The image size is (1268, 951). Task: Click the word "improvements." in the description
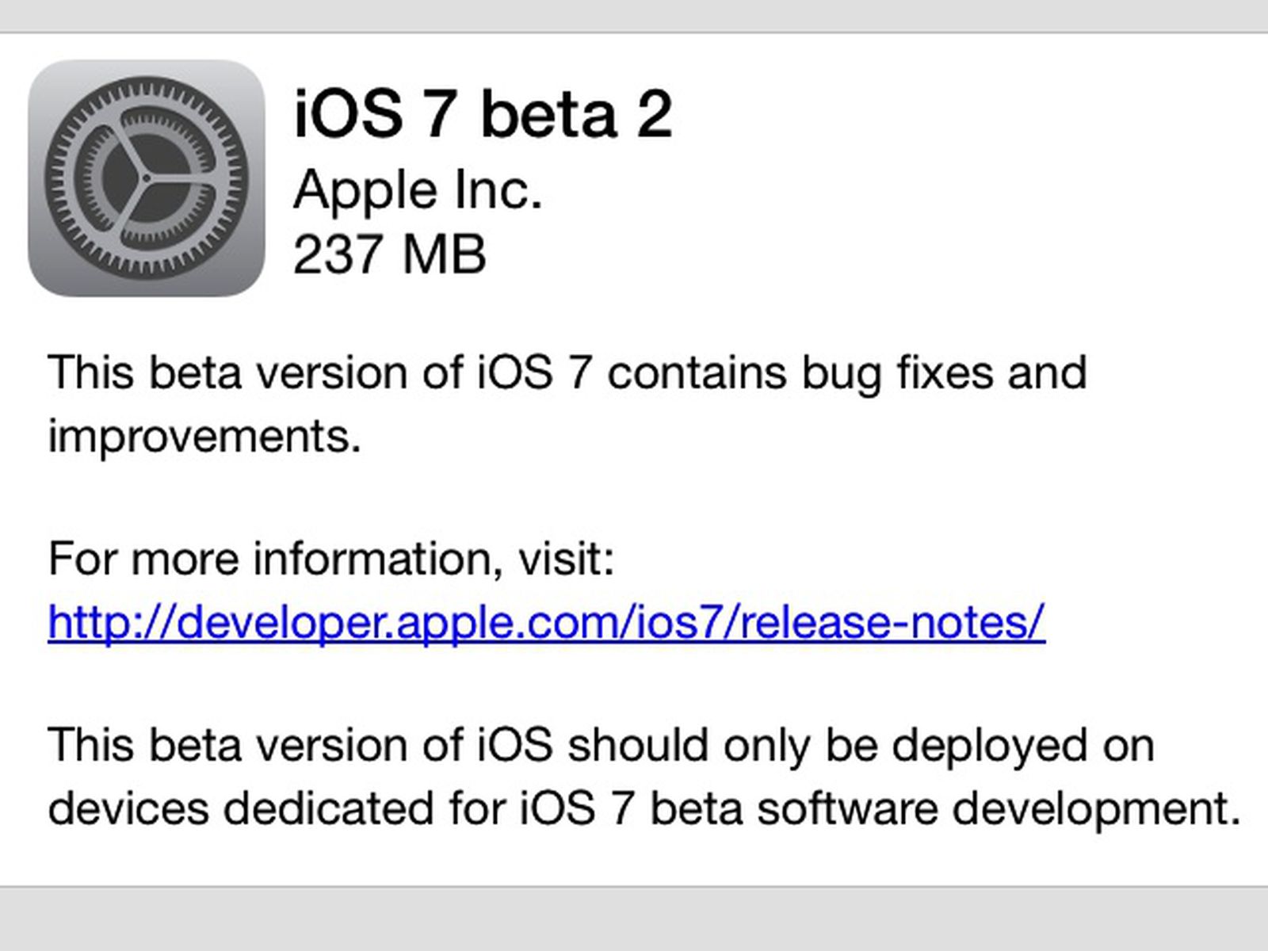(x=204, y=436)
